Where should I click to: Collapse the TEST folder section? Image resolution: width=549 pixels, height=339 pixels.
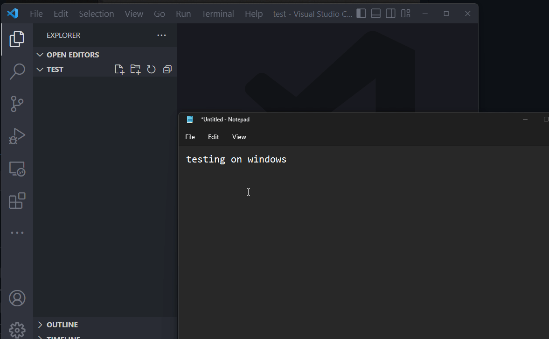click(40, 69)
